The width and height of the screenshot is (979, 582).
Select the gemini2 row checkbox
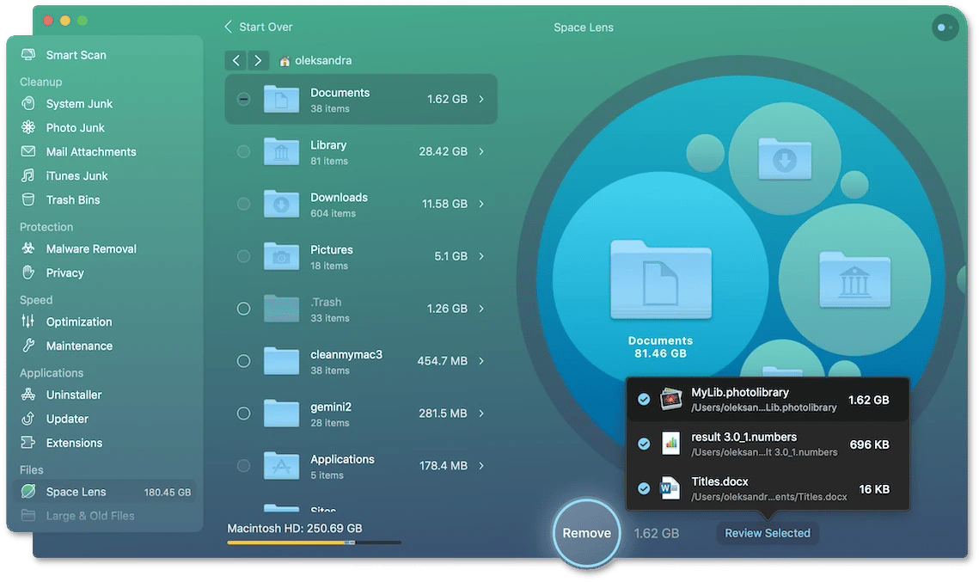coord(243,414)
